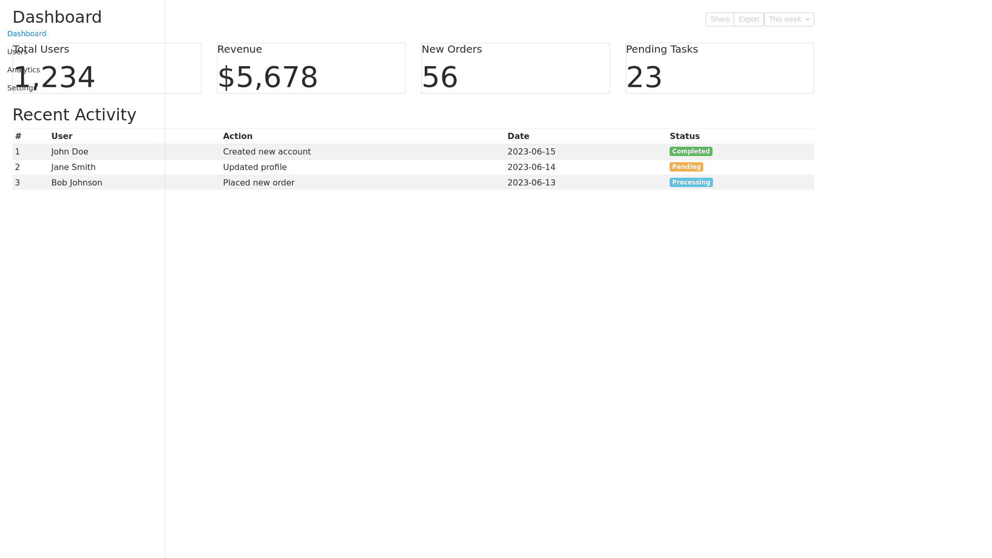Click the Date column header

tap(518, 136)
